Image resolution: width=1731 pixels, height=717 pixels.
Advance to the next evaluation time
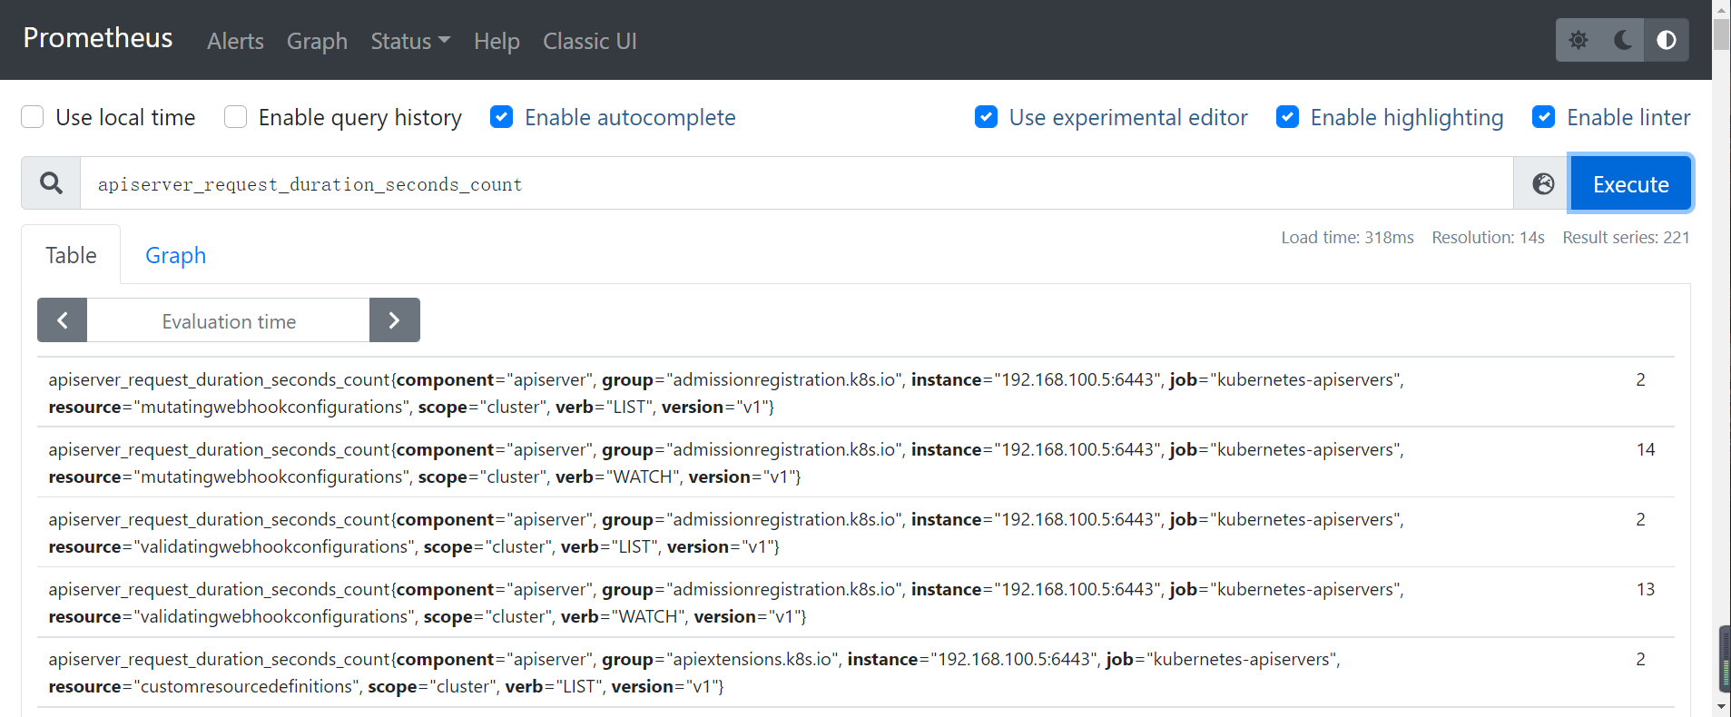click(394, 320)
